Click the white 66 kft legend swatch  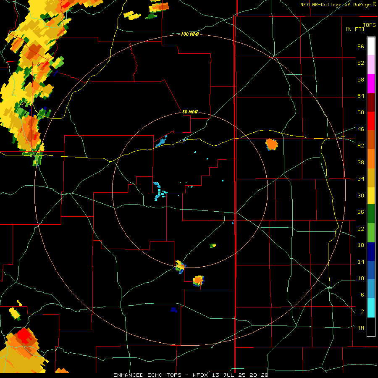371,46
